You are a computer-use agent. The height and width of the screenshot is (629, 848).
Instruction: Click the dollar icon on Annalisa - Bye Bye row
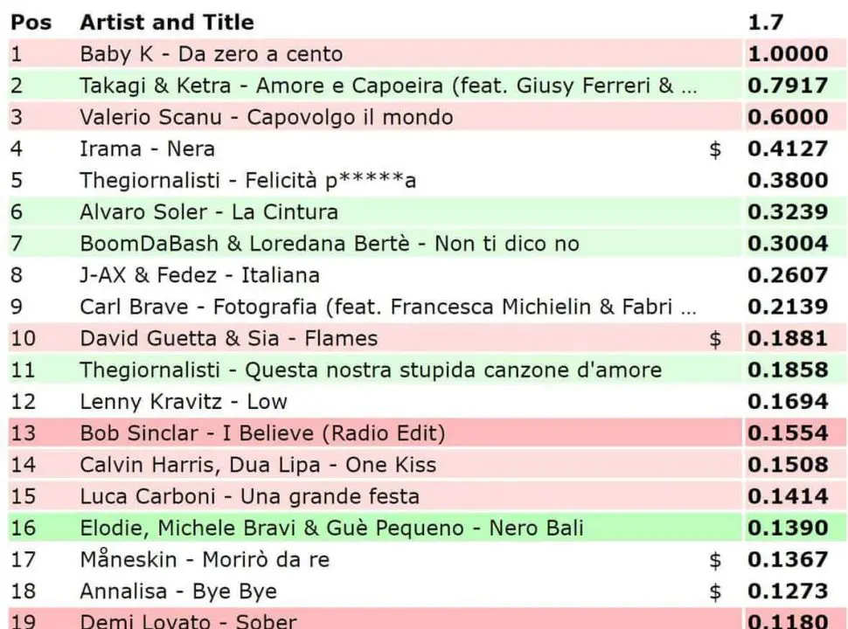[x=715, y=591]
